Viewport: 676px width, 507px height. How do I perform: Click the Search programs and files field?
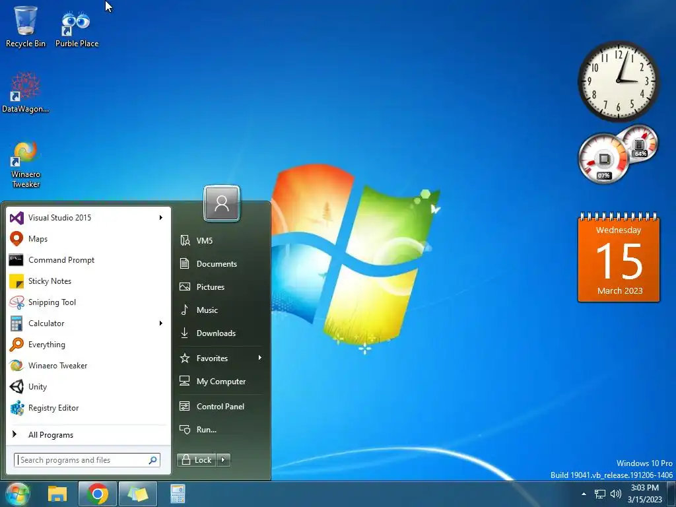coord(87,460)
